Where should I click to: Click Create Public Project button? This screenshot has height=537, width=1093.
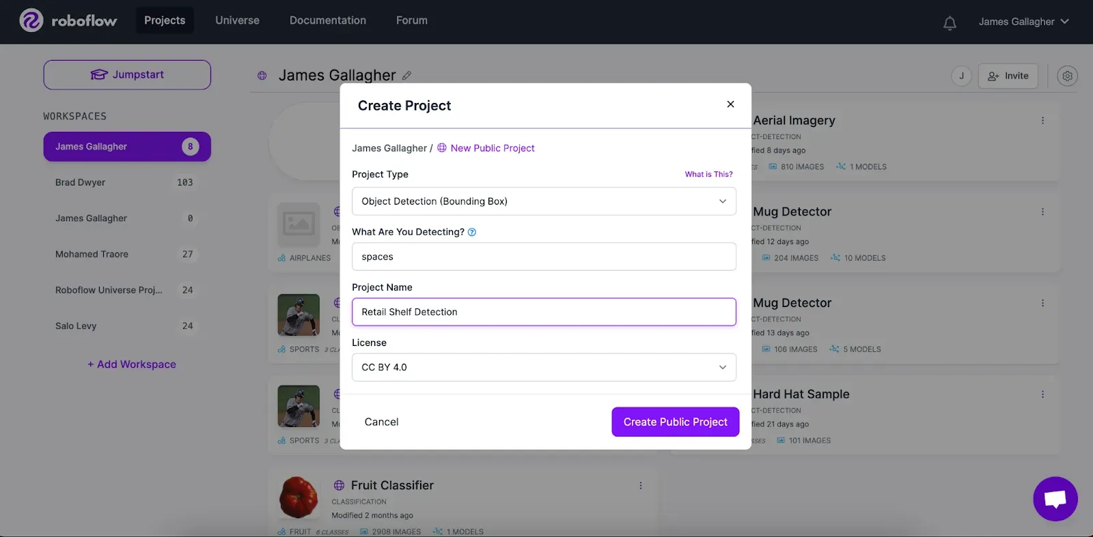point(676,422)
